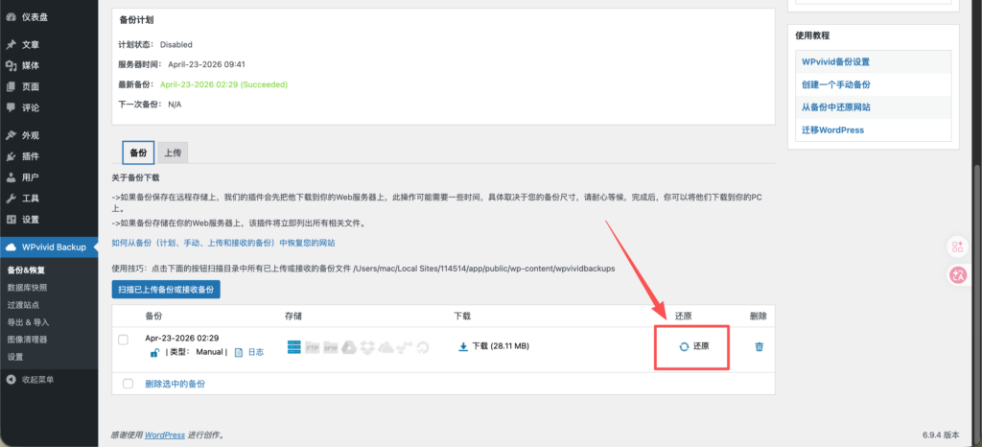Click the 还原 restore link text
This screenshot has height=447, width=982.
(x=701, y=346)
